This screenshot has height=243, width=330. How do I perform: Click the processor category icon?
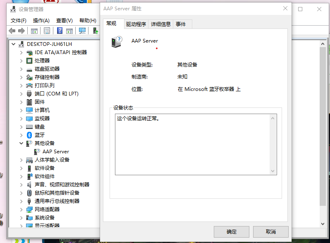point(29,61)
